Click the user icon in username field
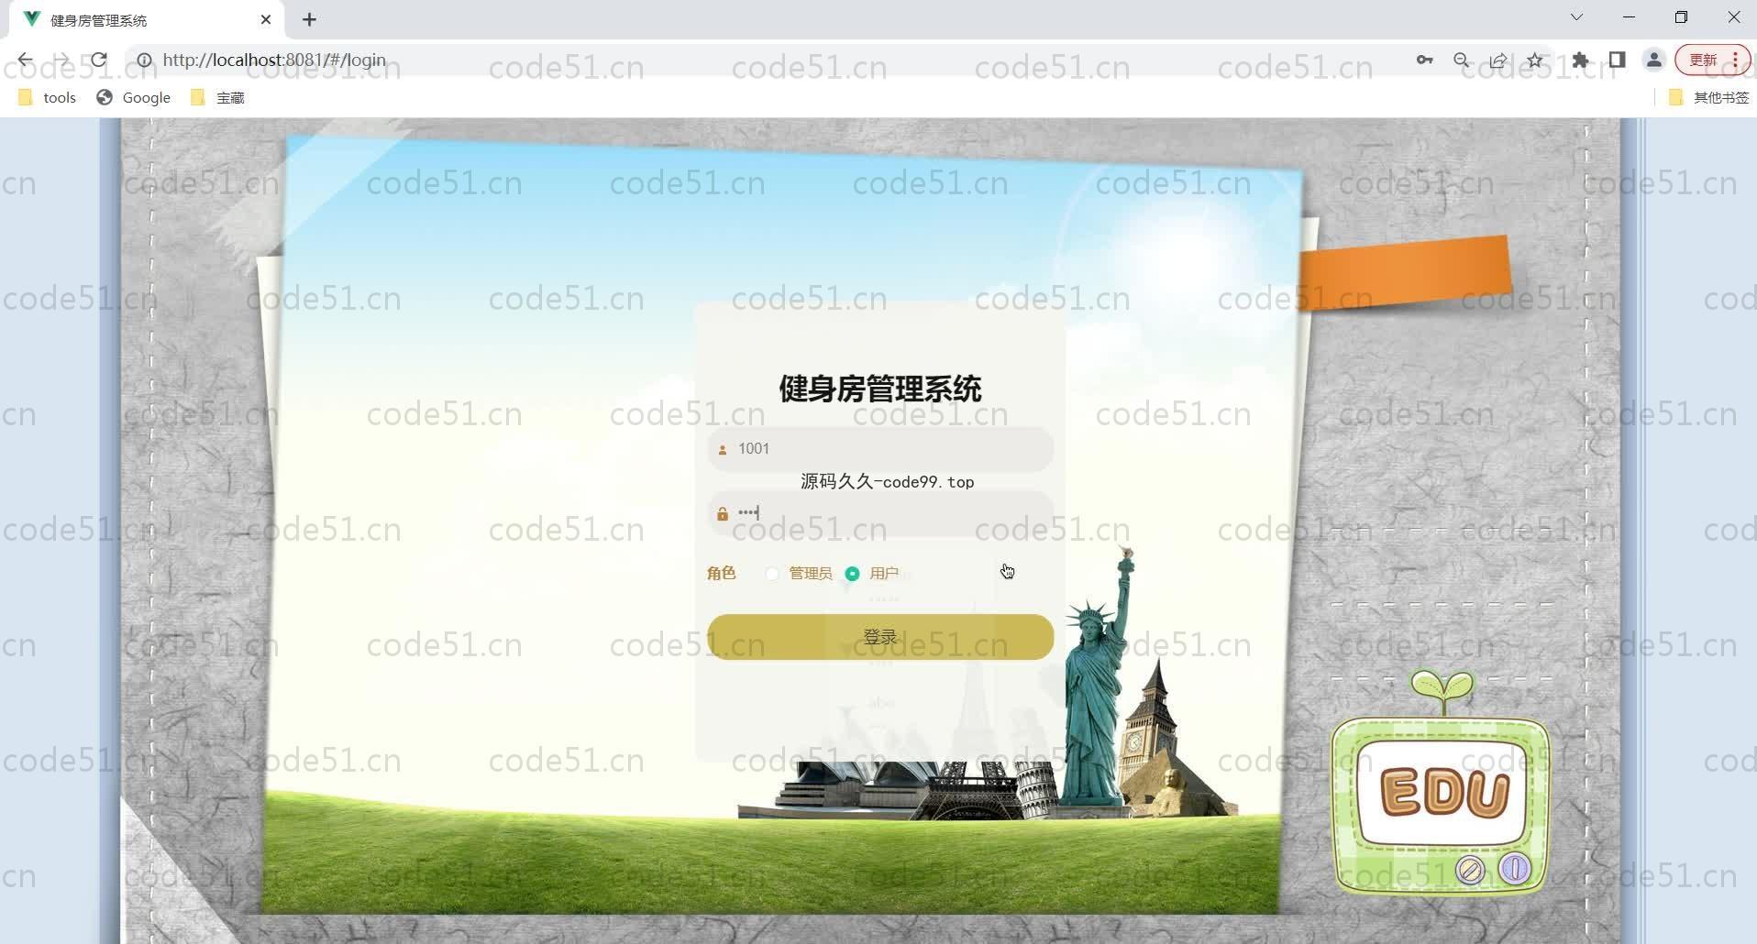1757x944 pixels. (722, 450)
